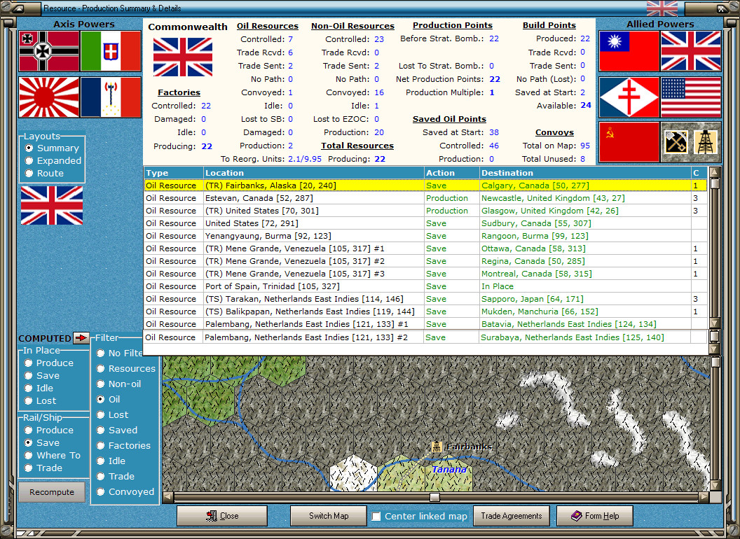
Task: Set filter to Convoyed
Action: [x=100, y=492]
